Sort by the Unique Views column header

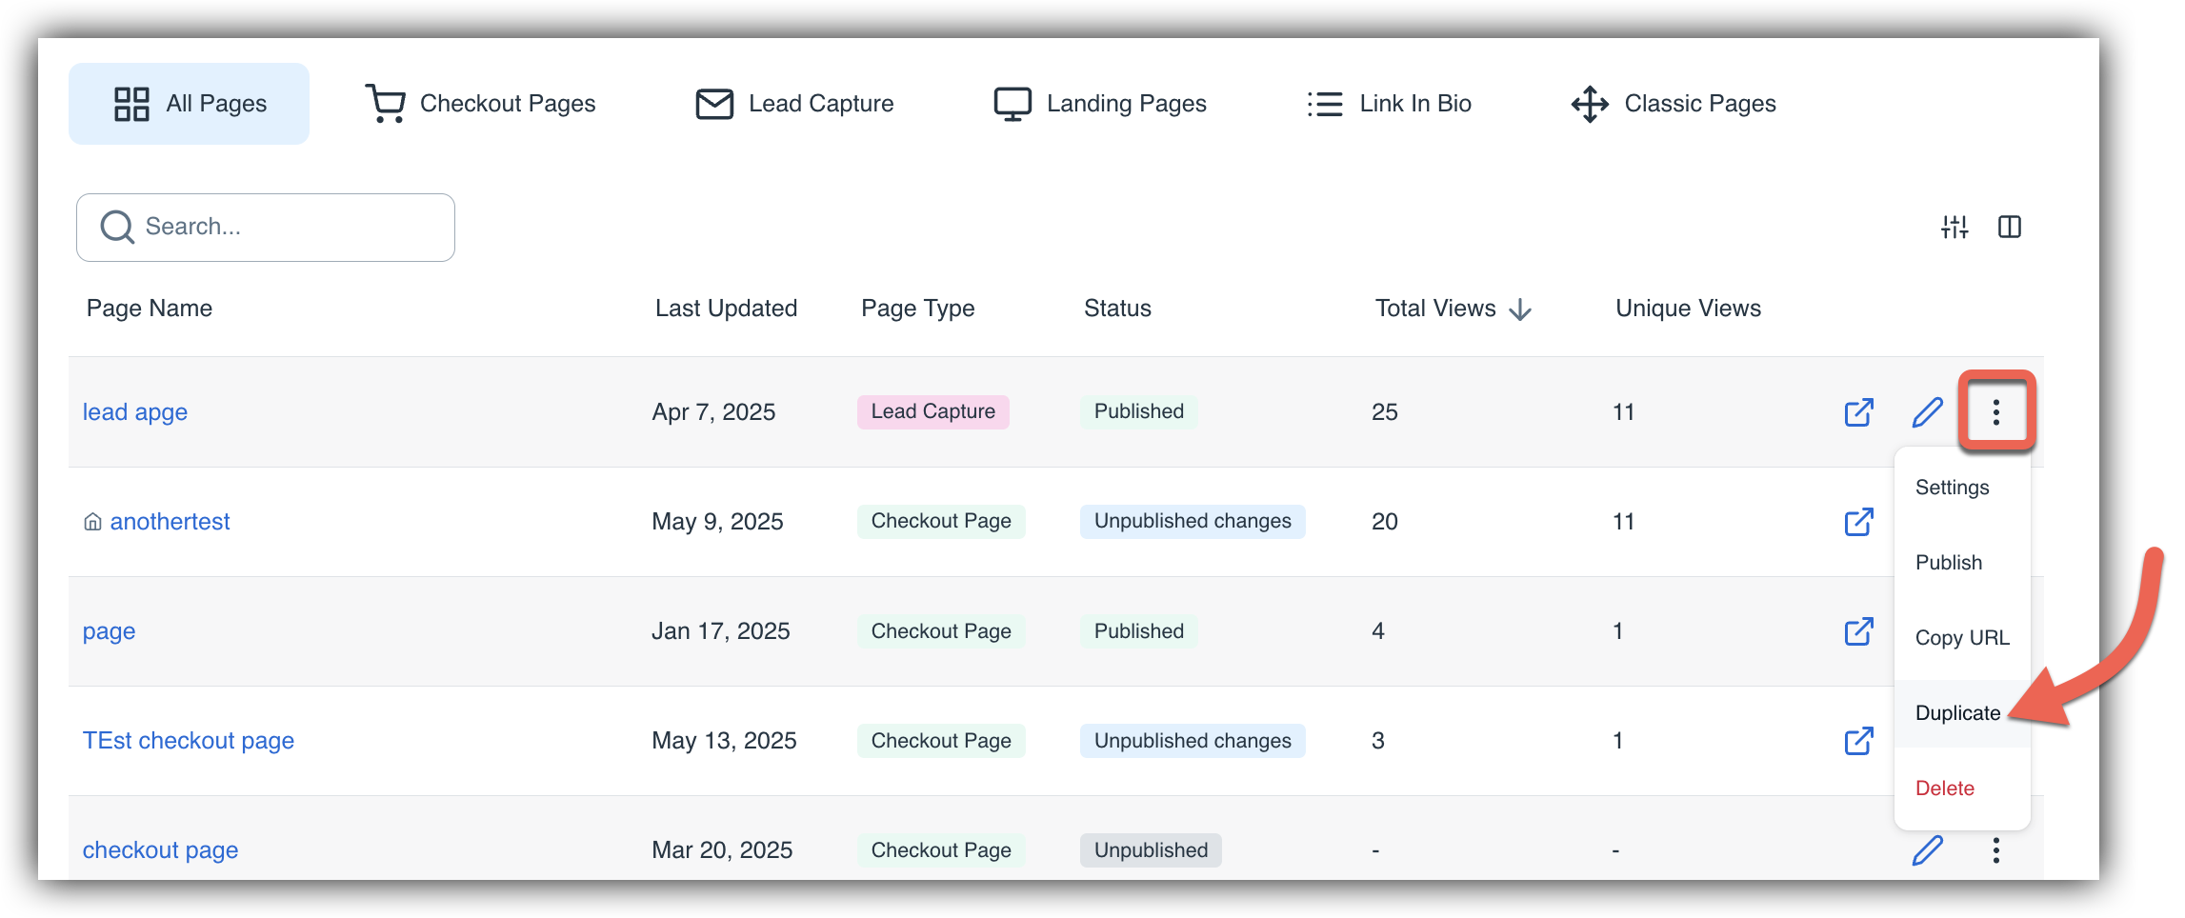[1688, 309]
